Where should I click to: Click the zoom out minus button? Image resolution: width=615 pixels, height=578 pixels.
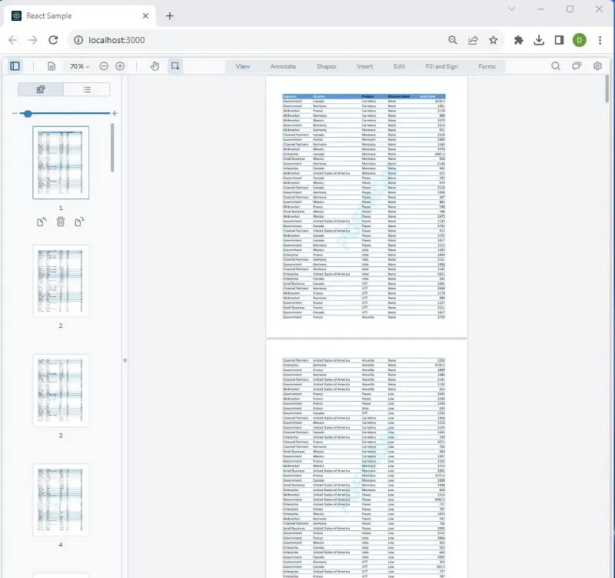coord(104,66)
